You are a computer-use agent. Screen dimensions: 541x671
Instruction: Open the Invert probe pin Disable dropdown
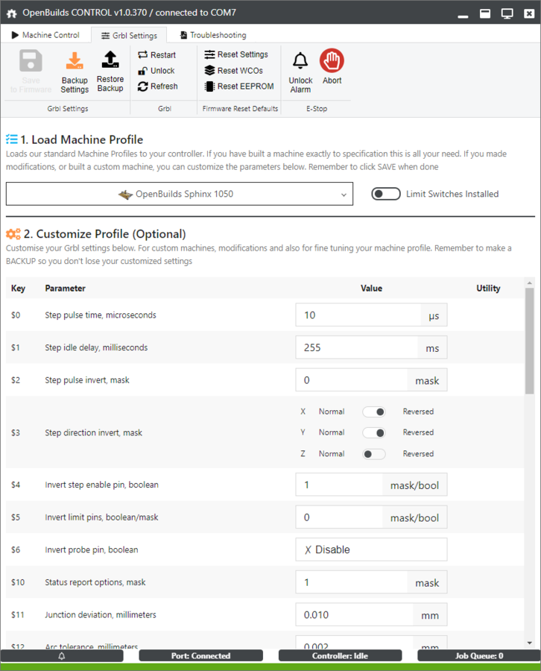coord(371,549)
